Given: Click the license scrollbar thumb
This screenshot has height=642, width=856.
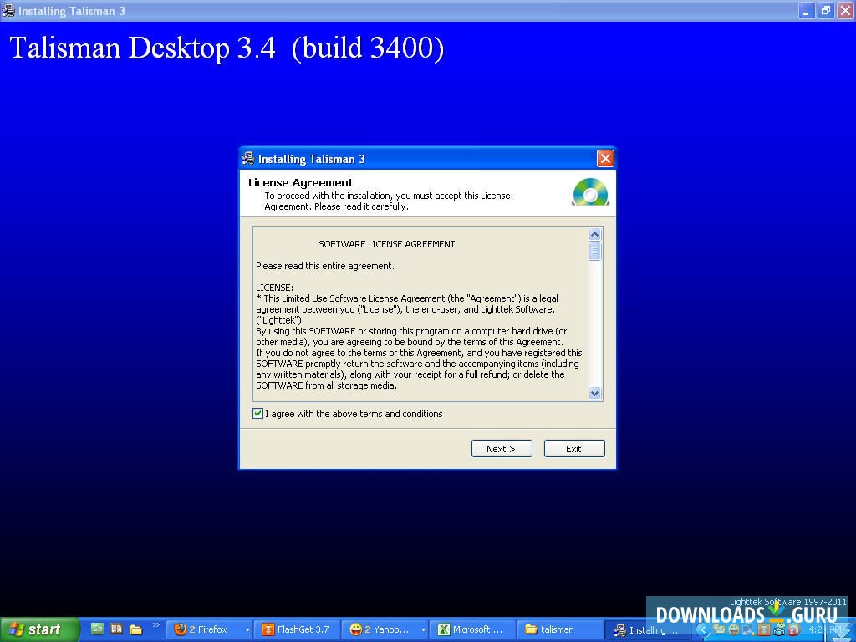Looking at the screenshot, I should [x=594, y=251].
